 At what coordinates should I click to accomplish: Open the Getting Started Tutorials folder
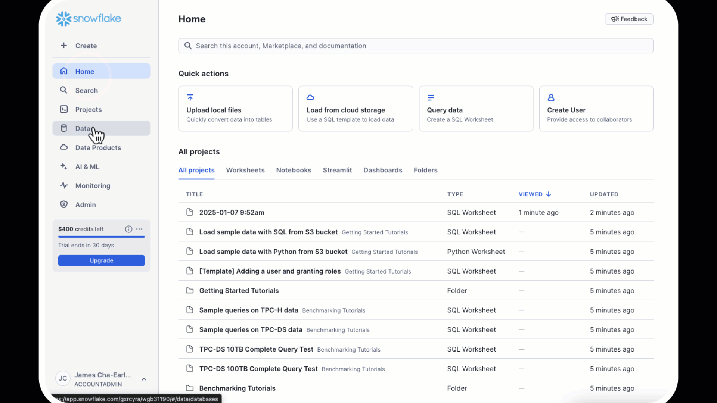click(239, 291)
